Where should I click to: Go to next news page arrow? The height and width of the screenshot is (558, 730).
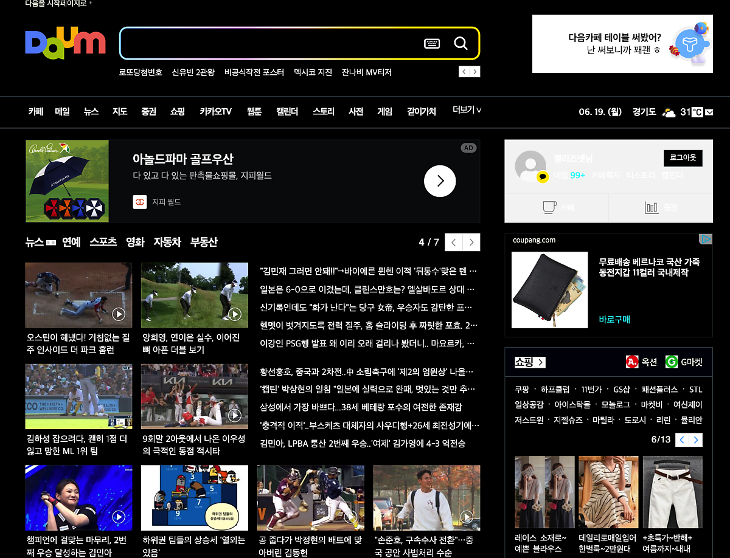pos(471,242)
